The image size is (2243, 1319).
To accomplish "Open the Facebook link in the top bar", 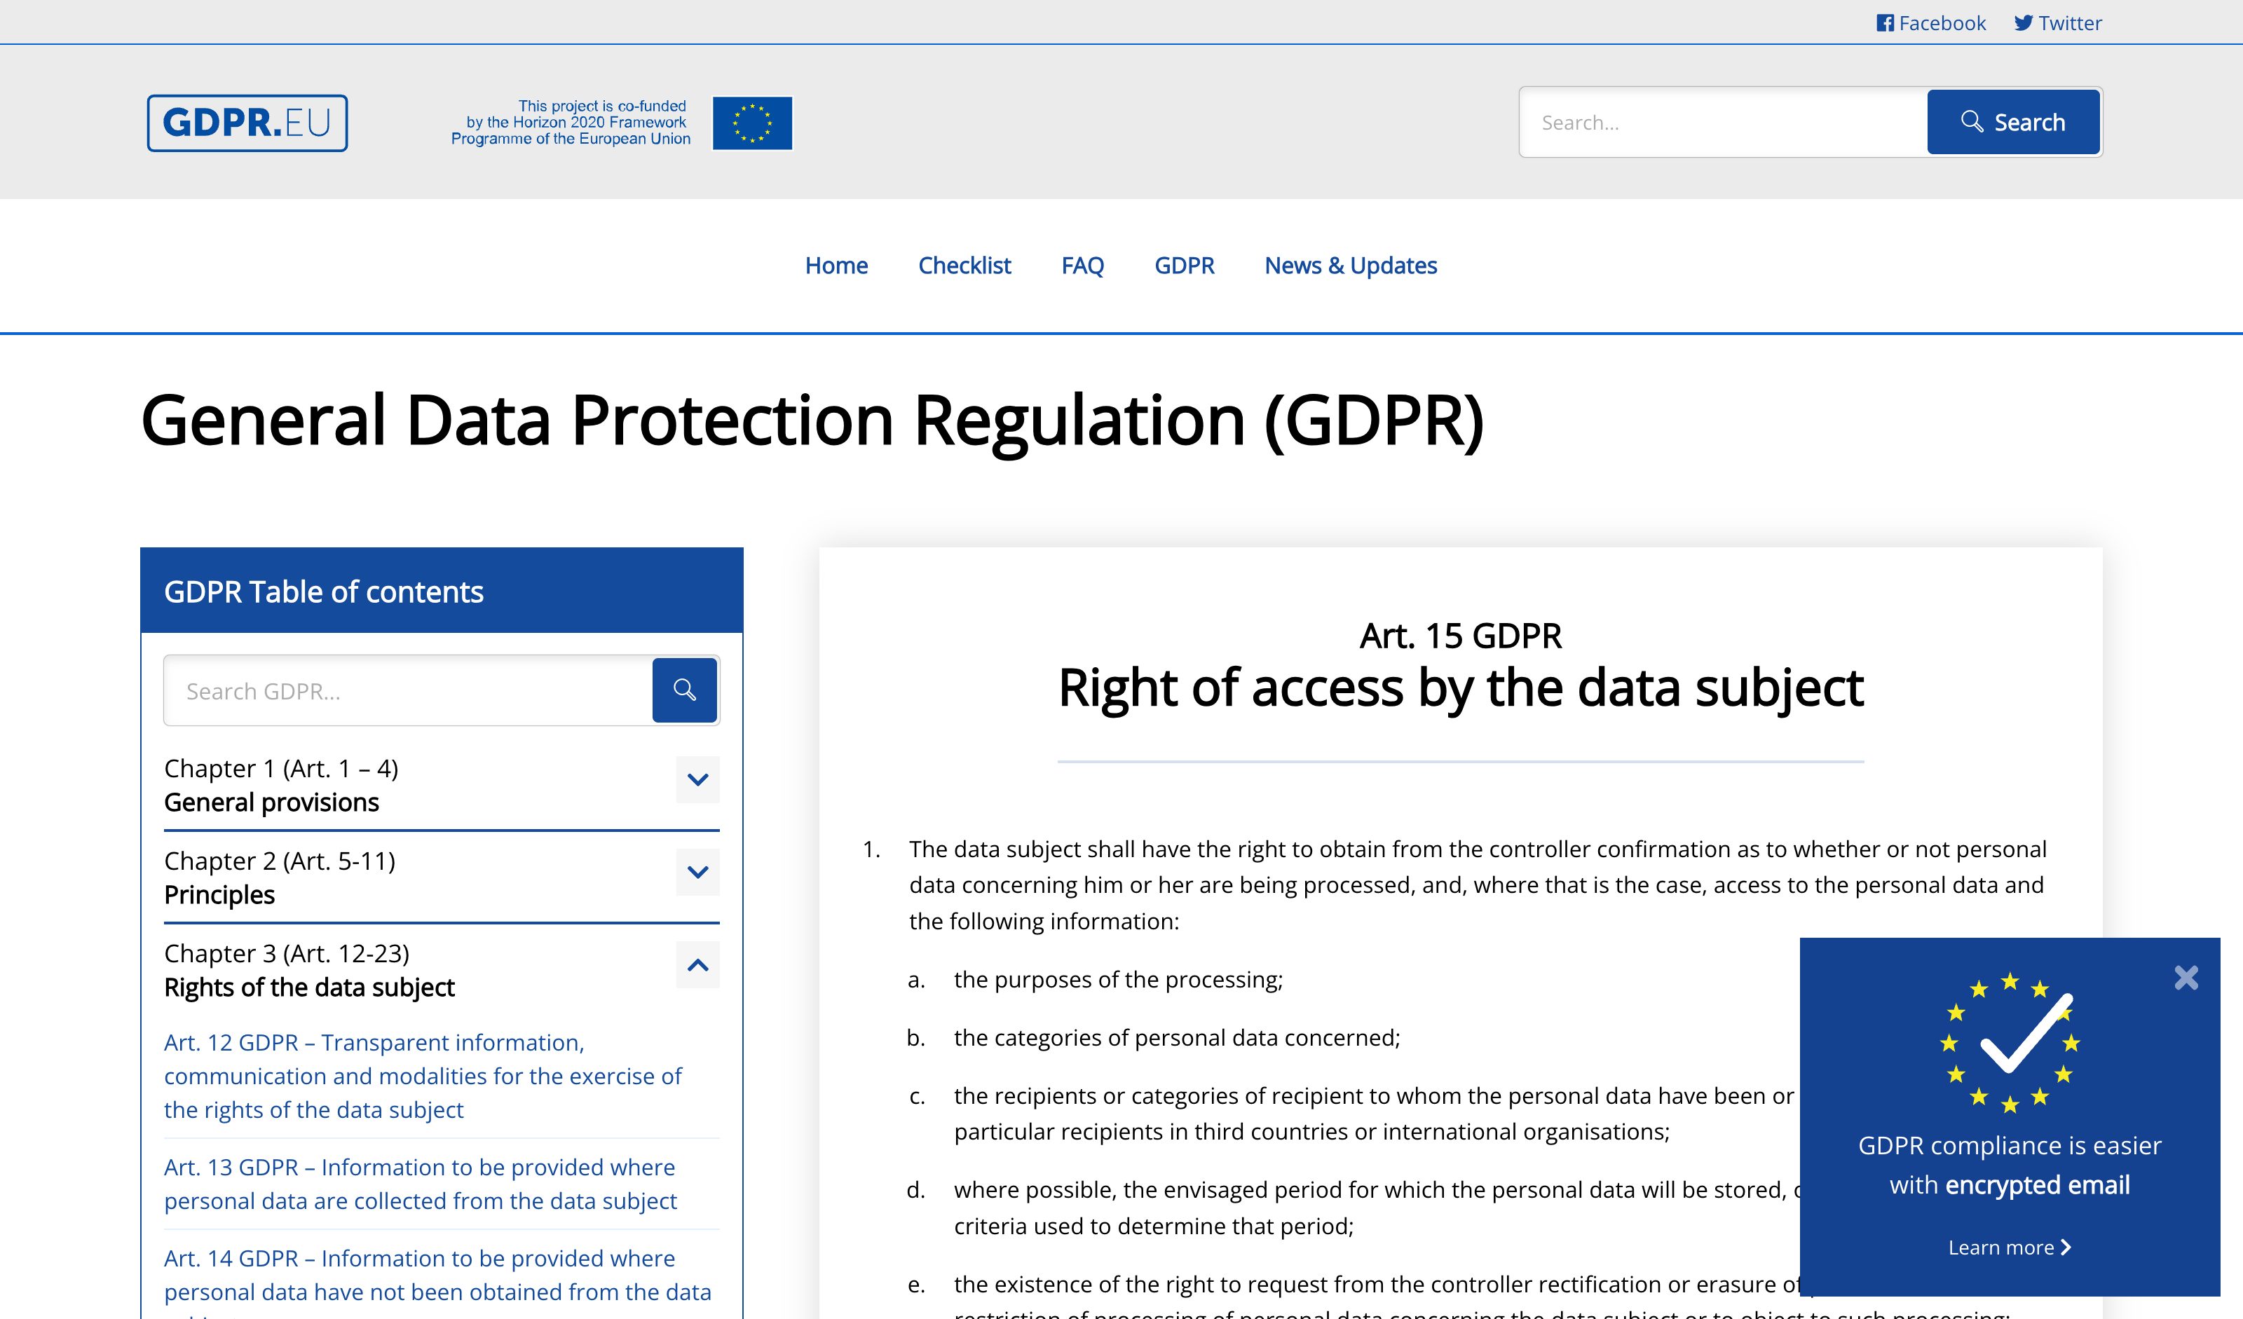I will (1930, 23).
